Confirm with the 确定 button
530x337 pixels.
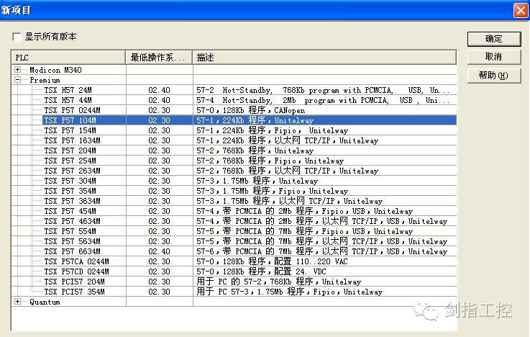[x=494, y=39]
